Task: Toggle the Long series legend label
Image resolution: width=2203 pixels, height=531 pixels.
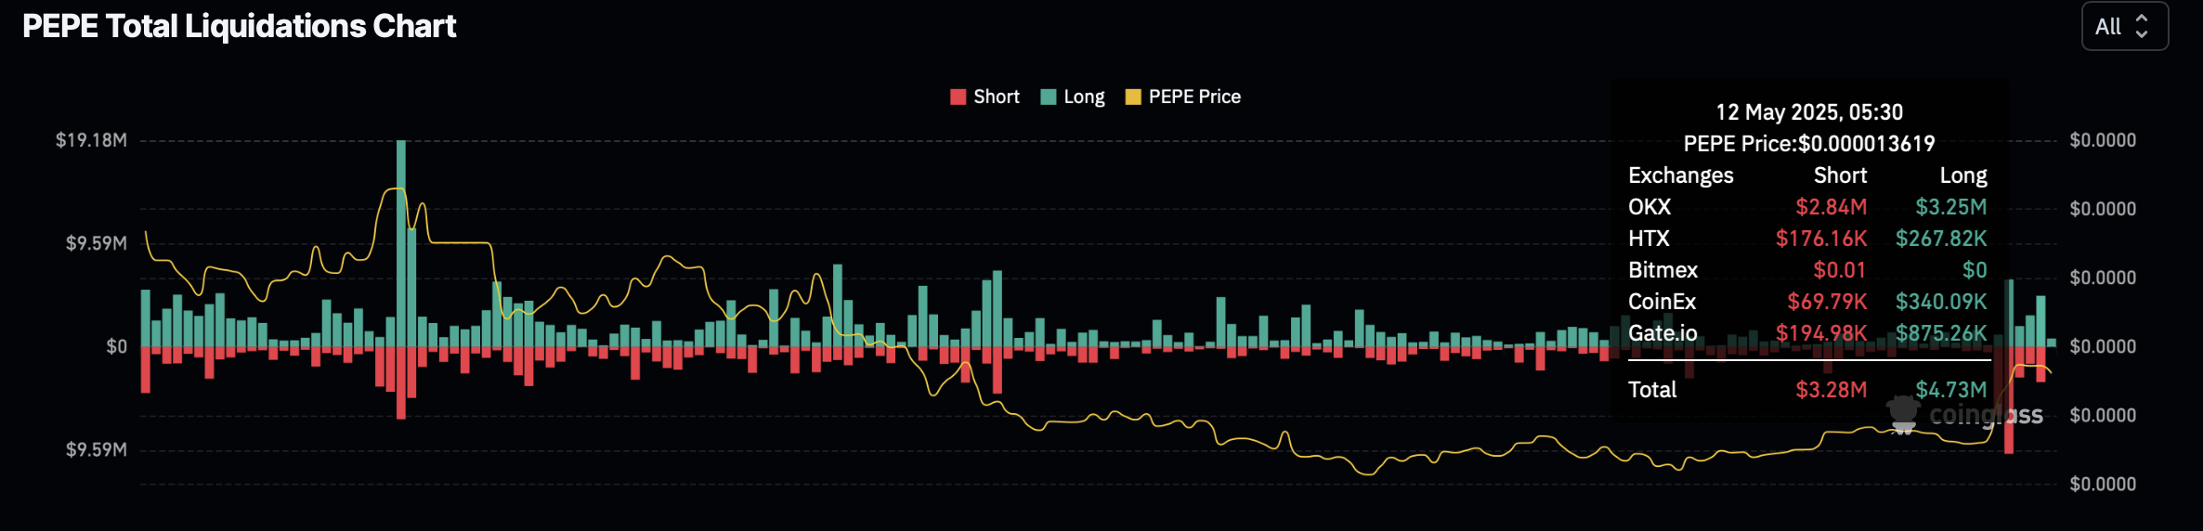Action: [x=1084, y=97]
